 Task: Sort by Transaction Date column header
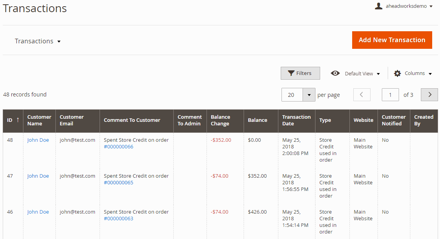pos(297,120)
